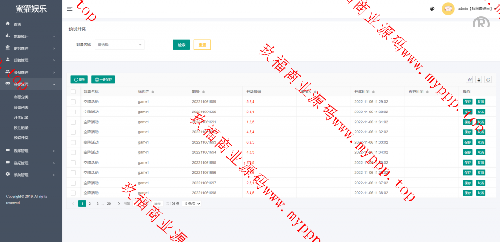The height and width of the screenshot is (242, 500).
Task: Expand the 财务管理 sidebar menu
Action: [30, 48]
